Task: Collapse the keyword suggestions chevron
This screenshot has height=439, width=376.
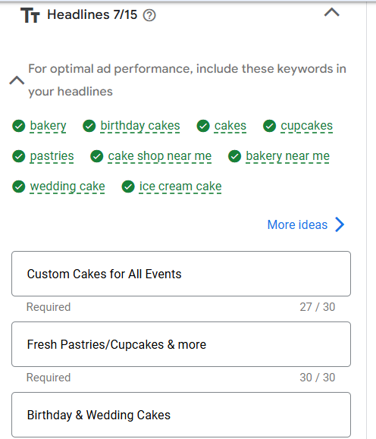Action: [17, 80]
